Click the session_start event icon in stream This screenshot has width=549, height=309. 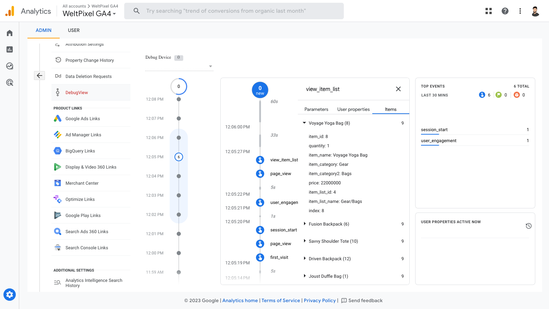tap(260, 230)
